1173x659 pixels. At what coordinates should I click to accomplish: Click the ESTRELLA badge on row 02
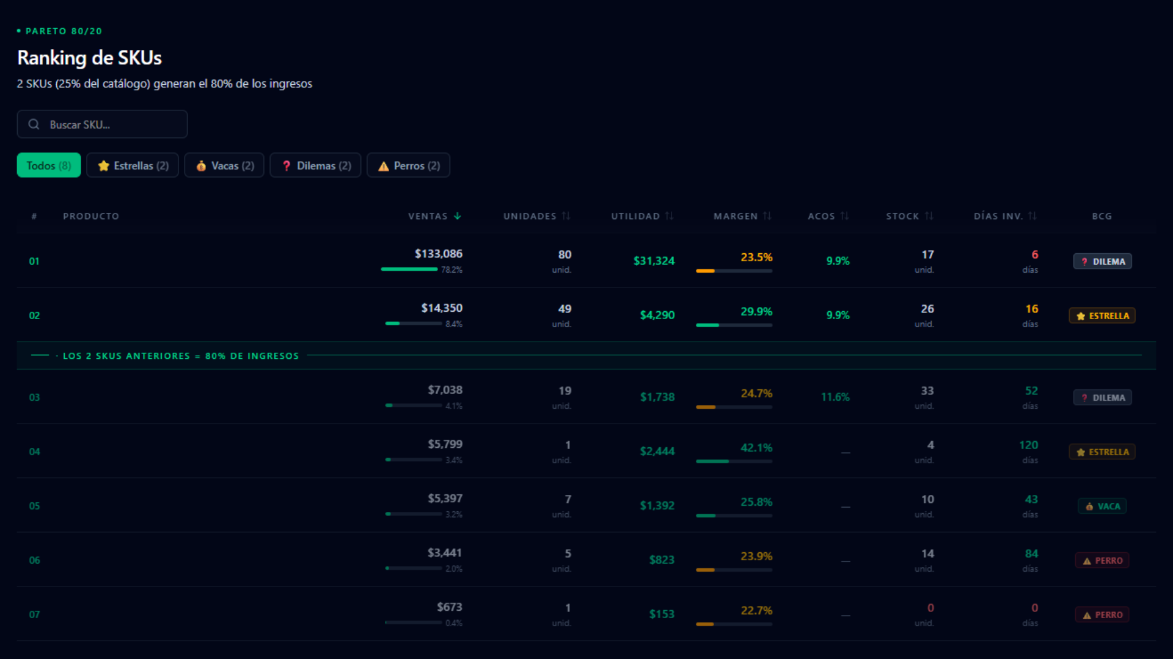point(1102,315)
